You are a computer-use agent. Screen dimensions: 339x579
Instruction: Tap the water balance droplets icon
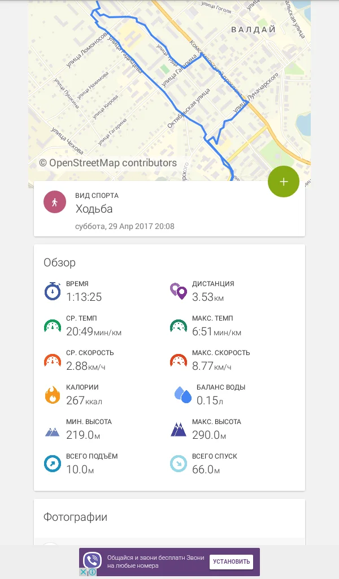[x=183, y=394]
